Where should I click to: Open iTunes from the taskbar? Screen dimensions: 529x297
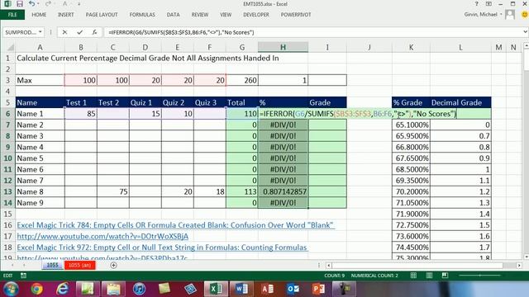tap(139, 289)
